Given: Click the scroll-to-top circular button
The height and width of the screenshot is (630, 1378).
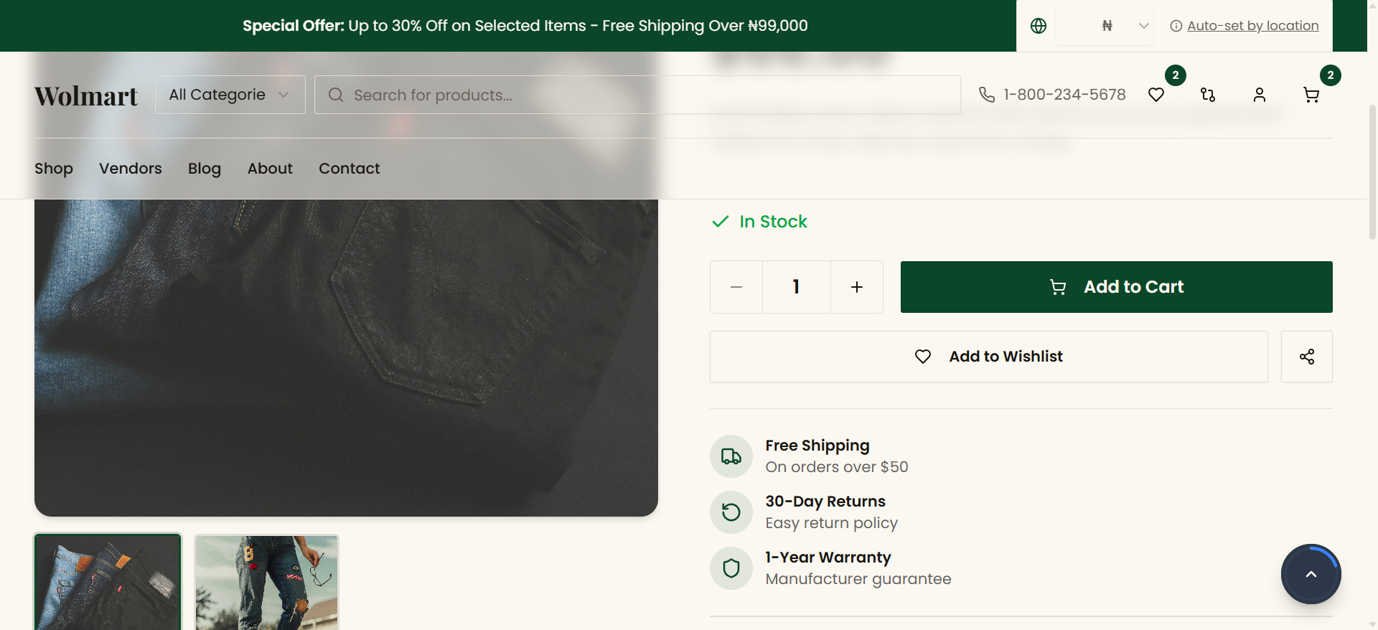Looking at the screenshot, I should coord(1311,574).
